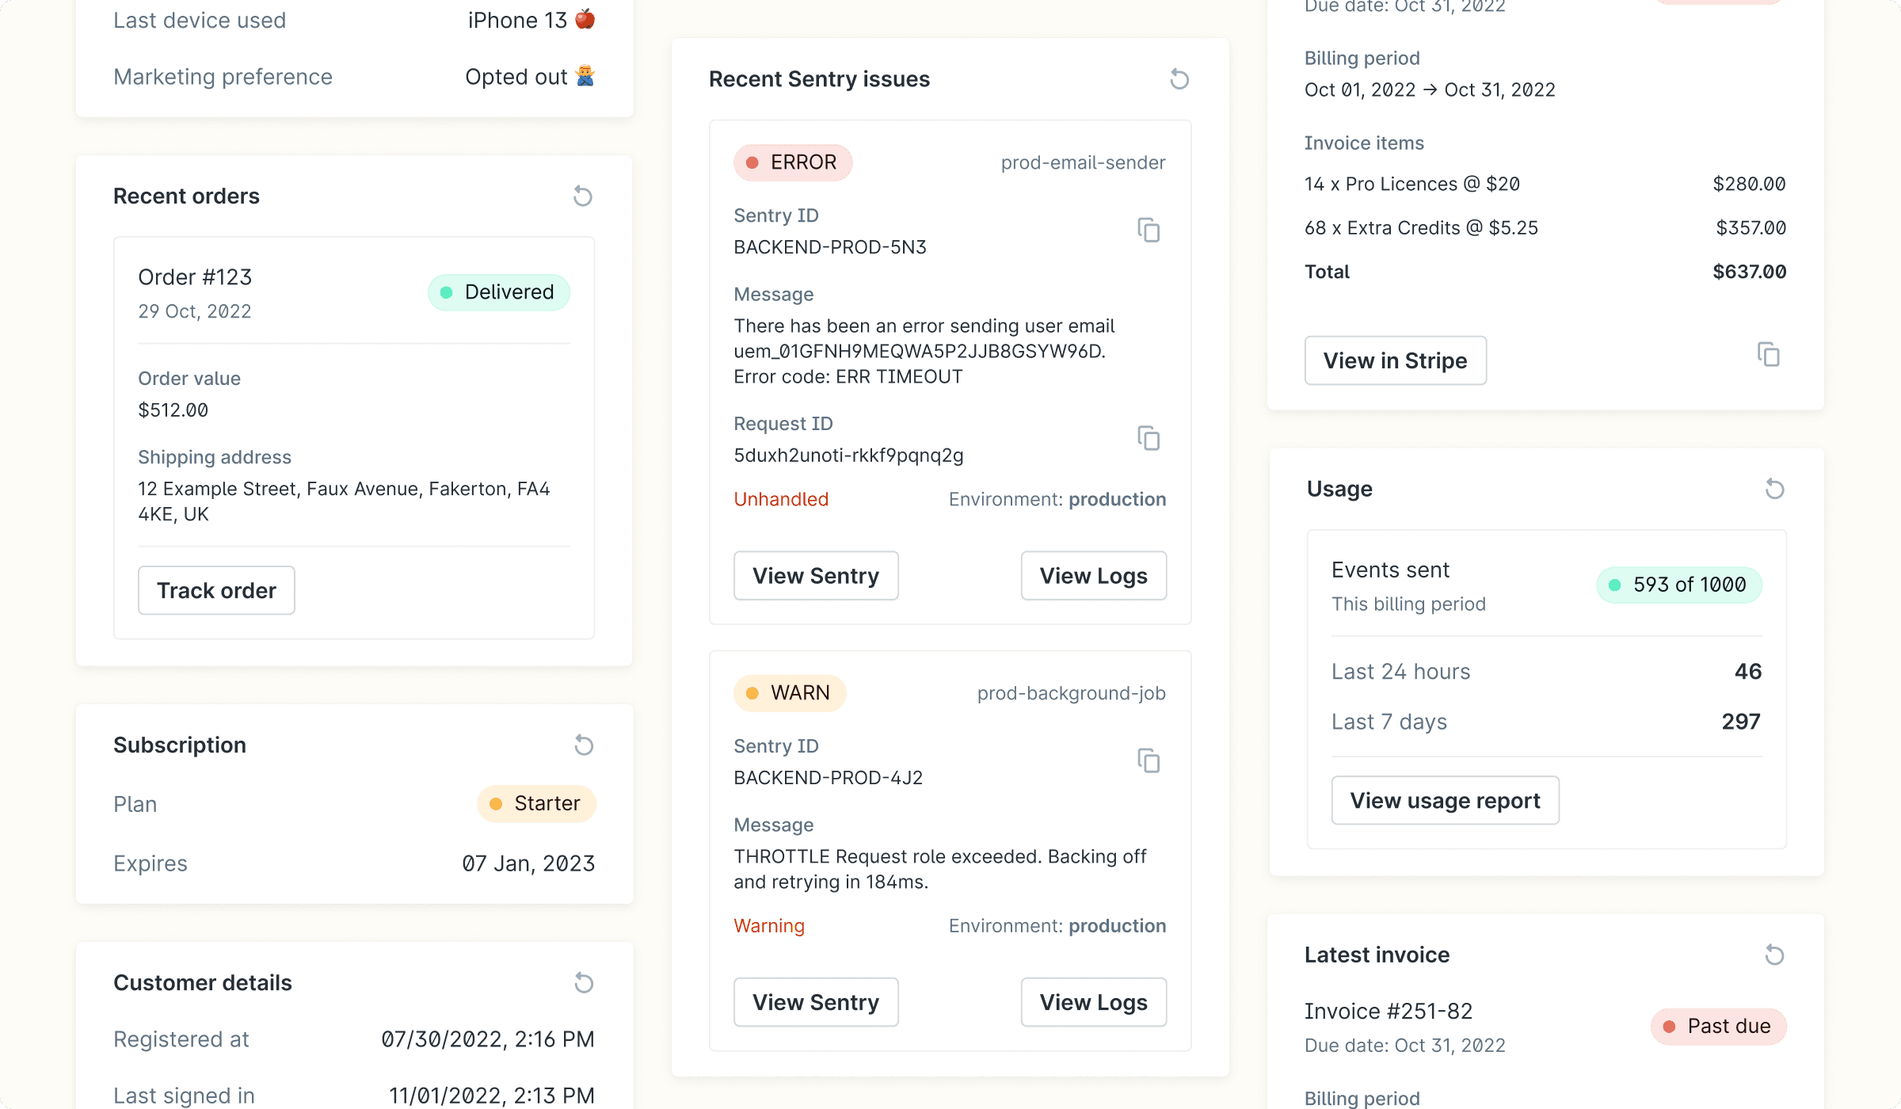Open the View usage report button
Viewport: 1901px width, 1109px height.
coord(1445,801)
